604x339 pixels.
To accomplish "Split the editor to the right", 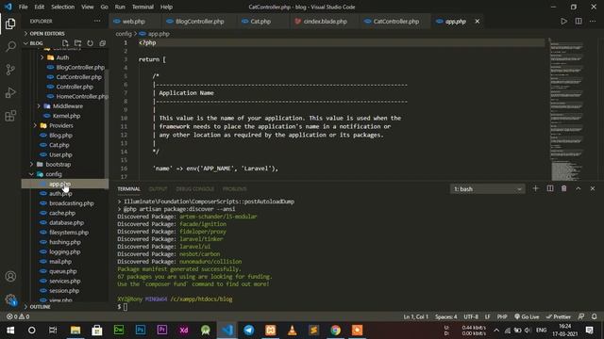I will (x=579, y=21).
